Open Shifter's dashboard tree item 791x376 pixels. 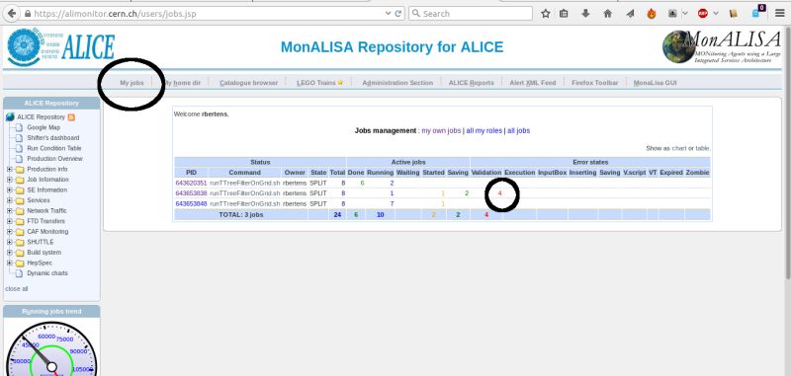coord(53,138)
